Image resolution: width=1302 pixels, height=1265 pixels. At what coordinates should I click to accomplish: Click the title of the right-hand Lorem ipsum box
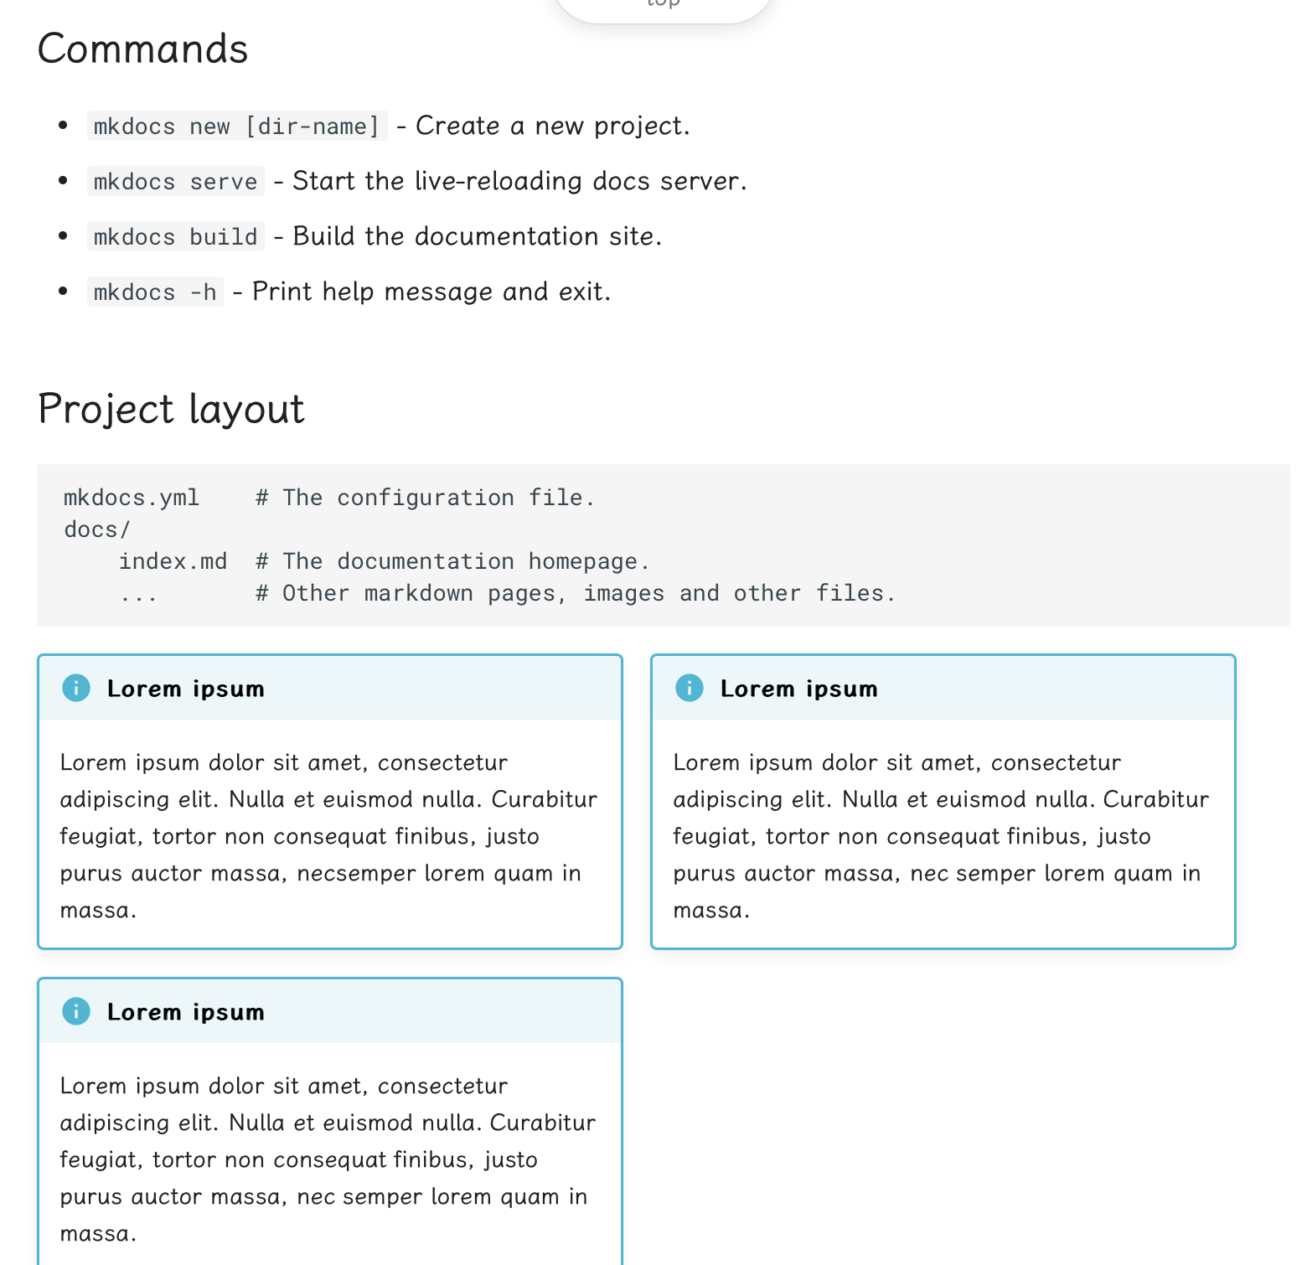[798, 689]
